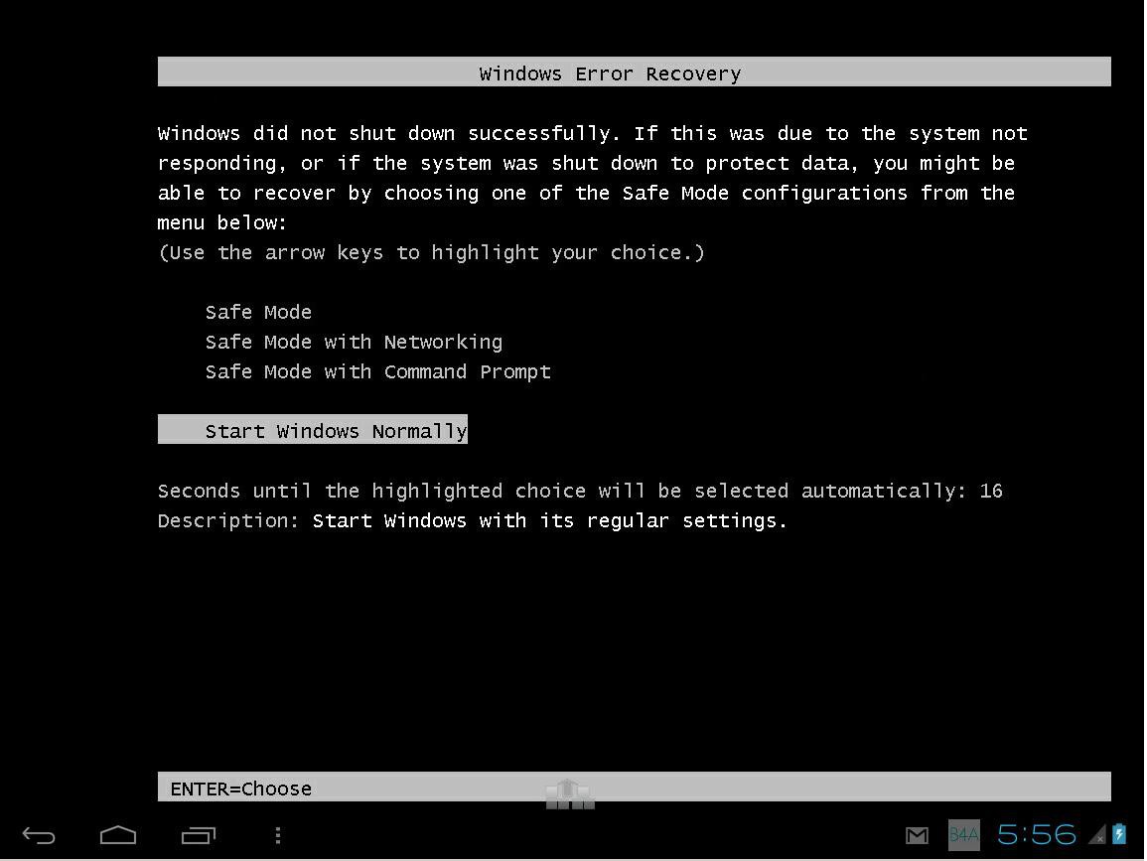Select Safe Mode with Command Prompt
This screenshot has width=1147, height=861.
[377, 372]
